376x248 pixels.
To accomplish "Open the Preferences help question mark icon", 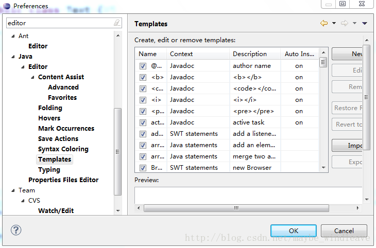I will pos(16,230).
